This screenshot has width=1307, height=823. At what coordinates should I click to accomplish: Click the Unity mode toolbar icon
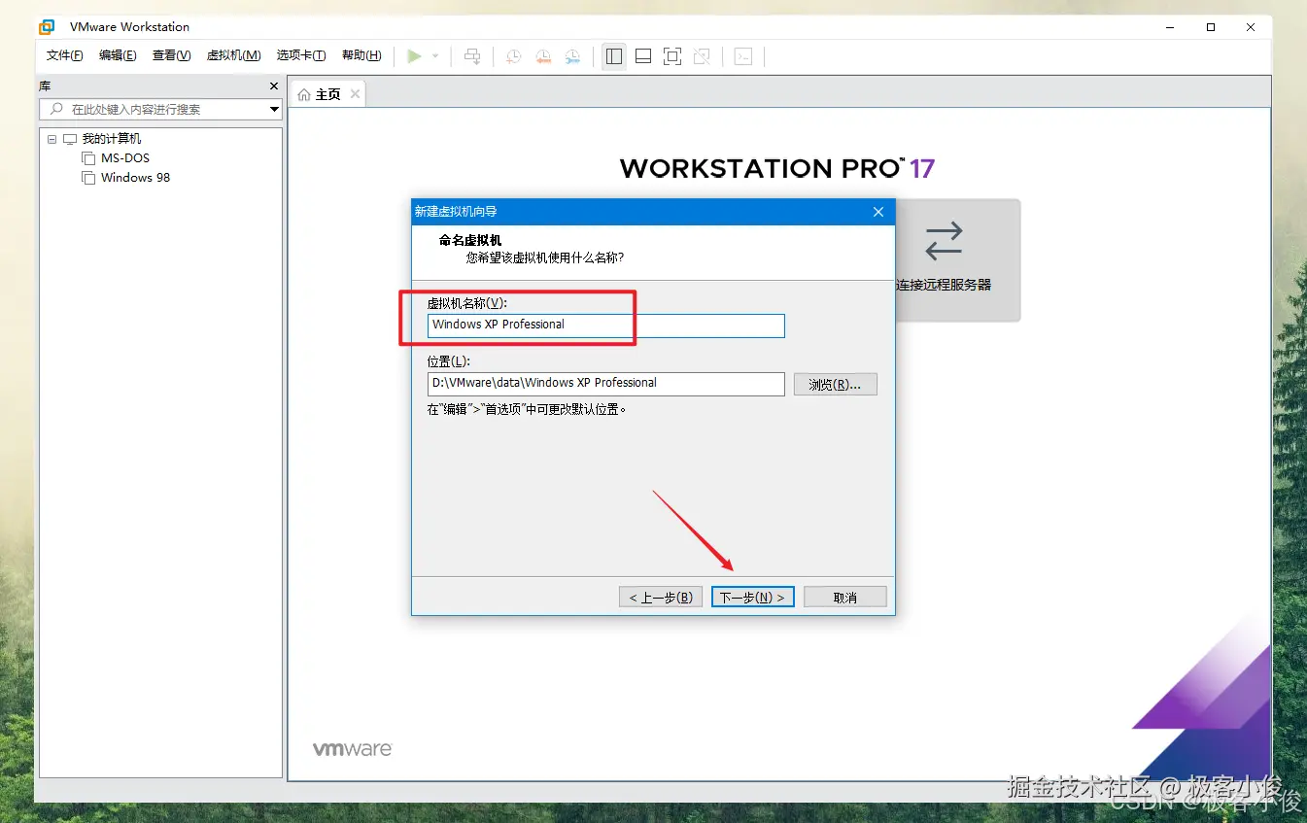[702, 56]
